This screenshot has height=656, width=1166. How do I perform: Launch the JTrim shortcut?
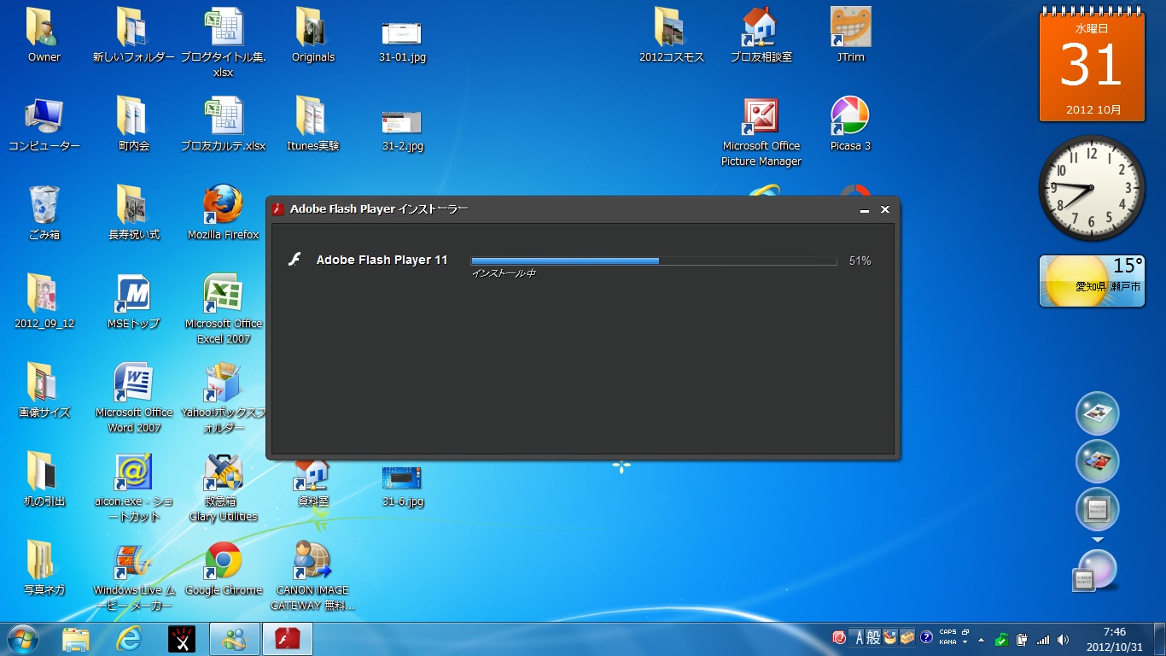click(x=850, y=36)
